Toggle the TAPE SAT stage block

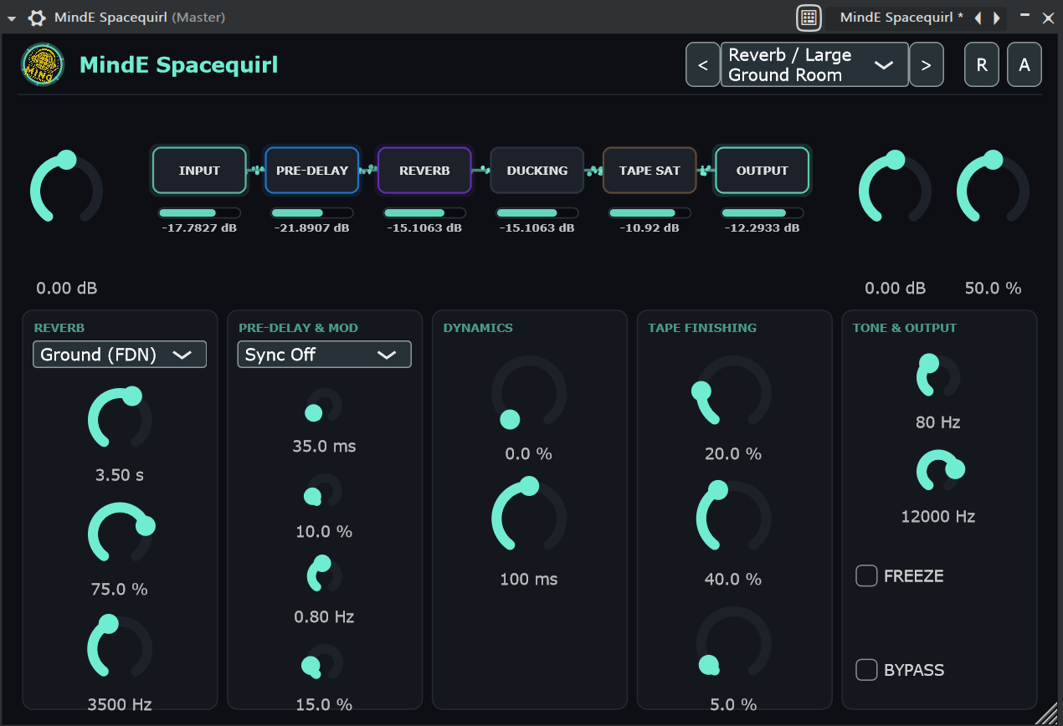click(650, 171)
